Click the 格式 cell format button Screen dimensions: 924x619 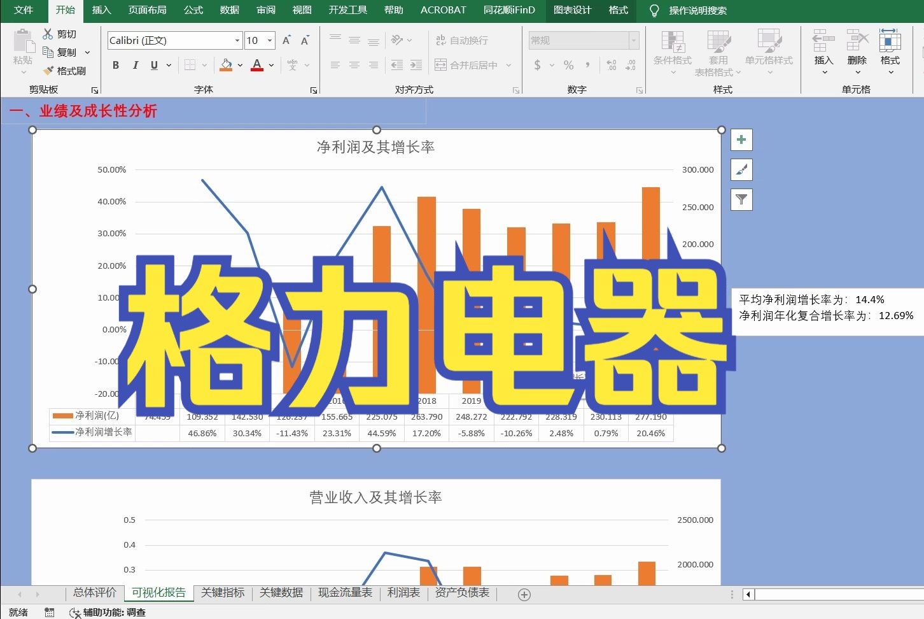[890, 53]
